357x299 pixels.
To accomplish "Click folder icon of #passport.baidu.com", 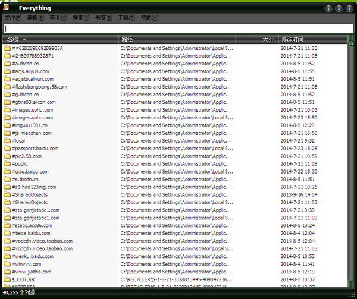I will click(7, 149).
